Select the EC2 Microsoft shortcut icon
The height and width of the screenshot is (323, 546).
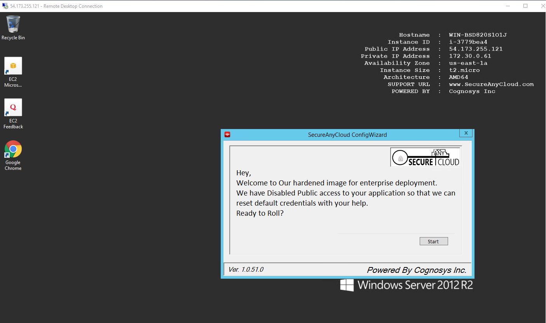pyautogui.click(x=13, y=66)
